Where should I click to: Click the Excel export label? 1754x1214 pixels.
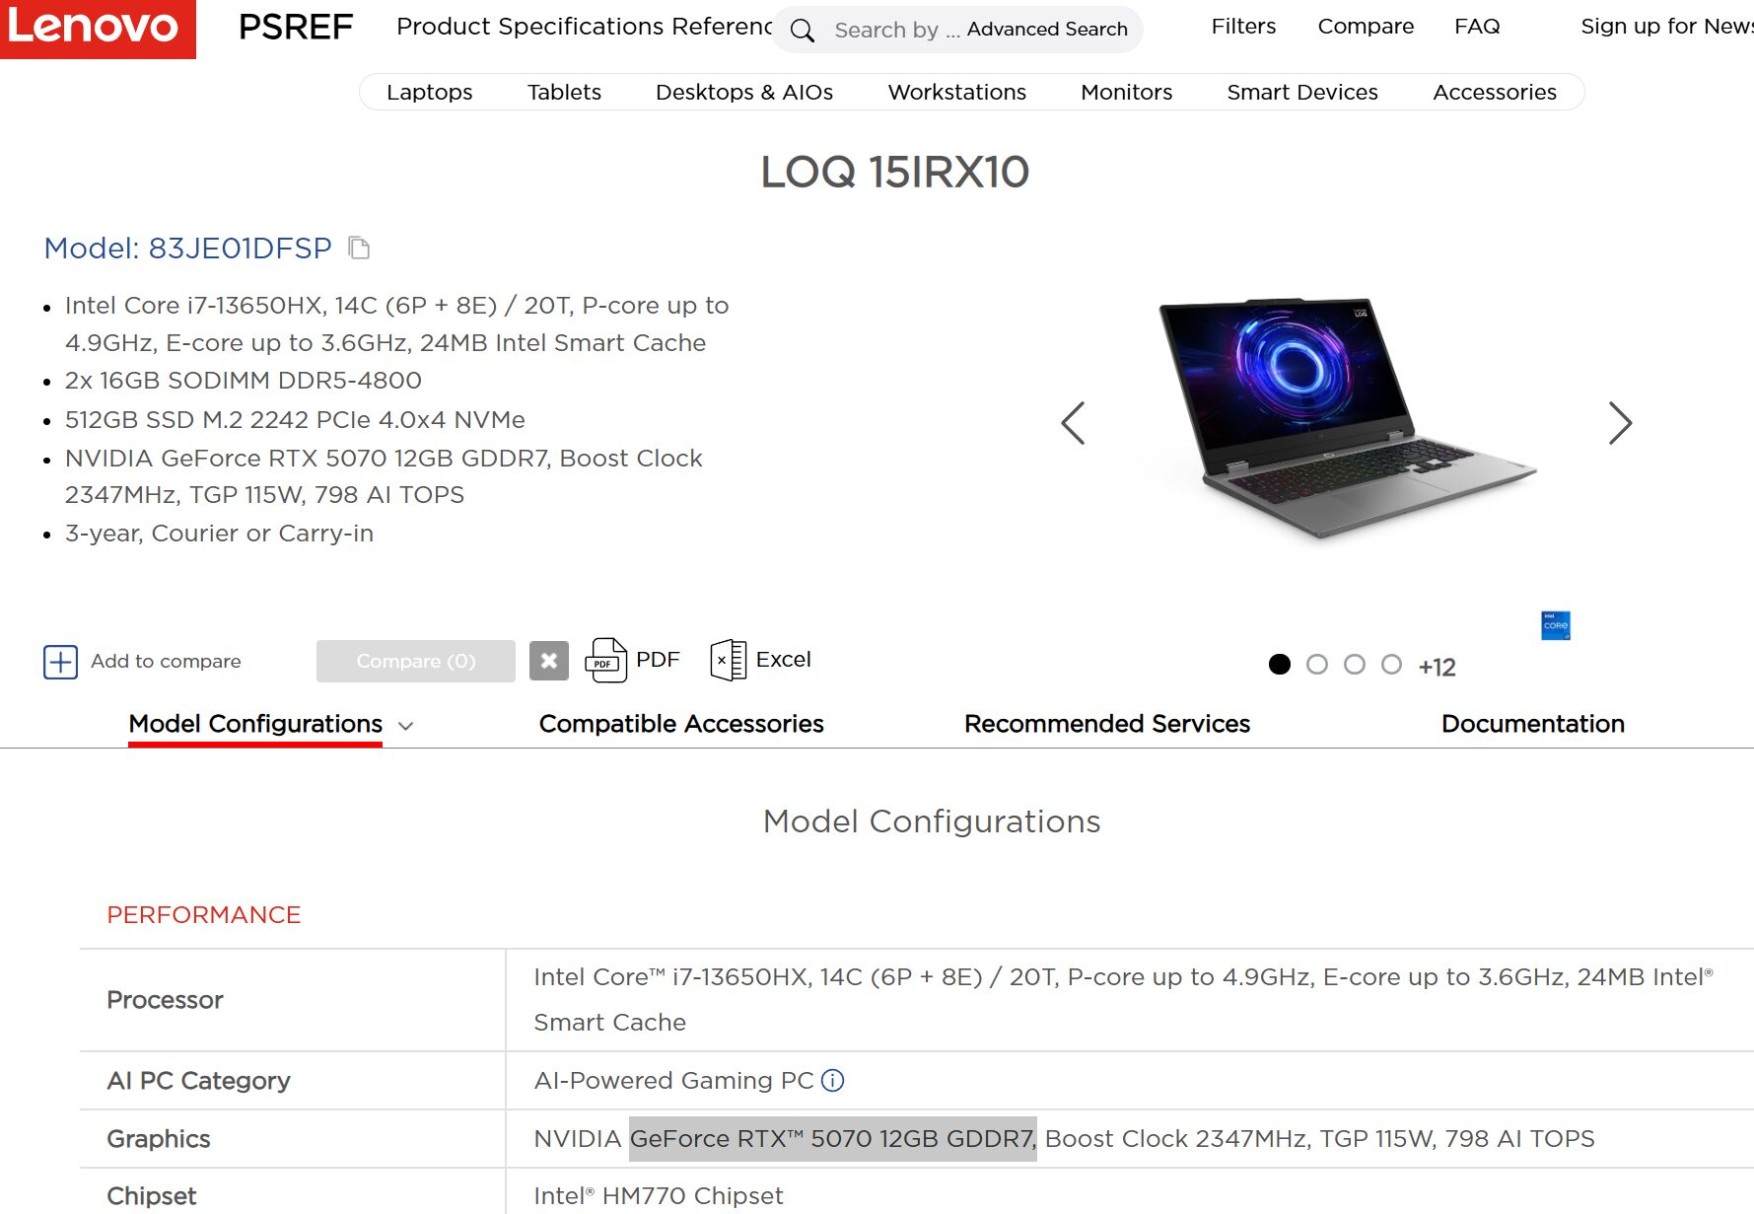(783, 659)
